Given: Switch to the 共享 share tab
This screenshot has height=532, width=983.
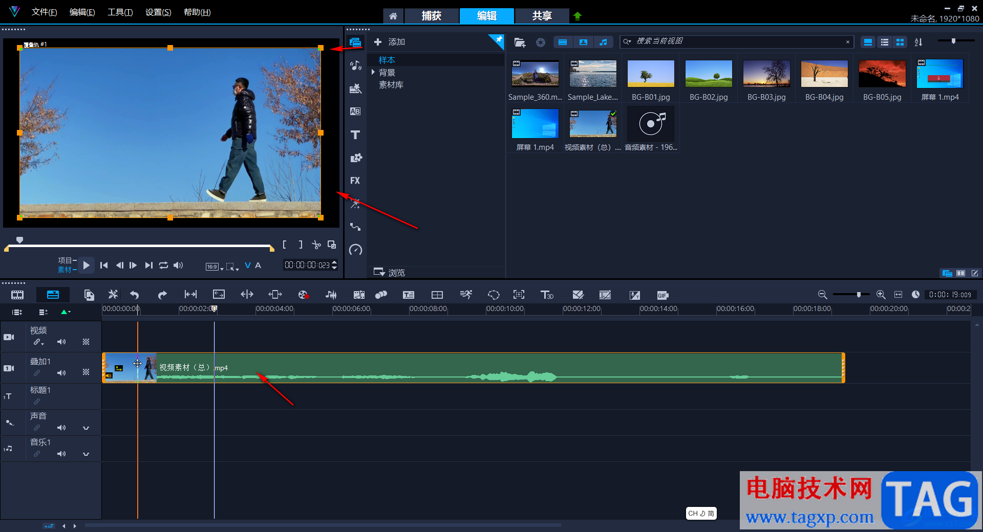Looking at the screenshot, I should (542, 16).
